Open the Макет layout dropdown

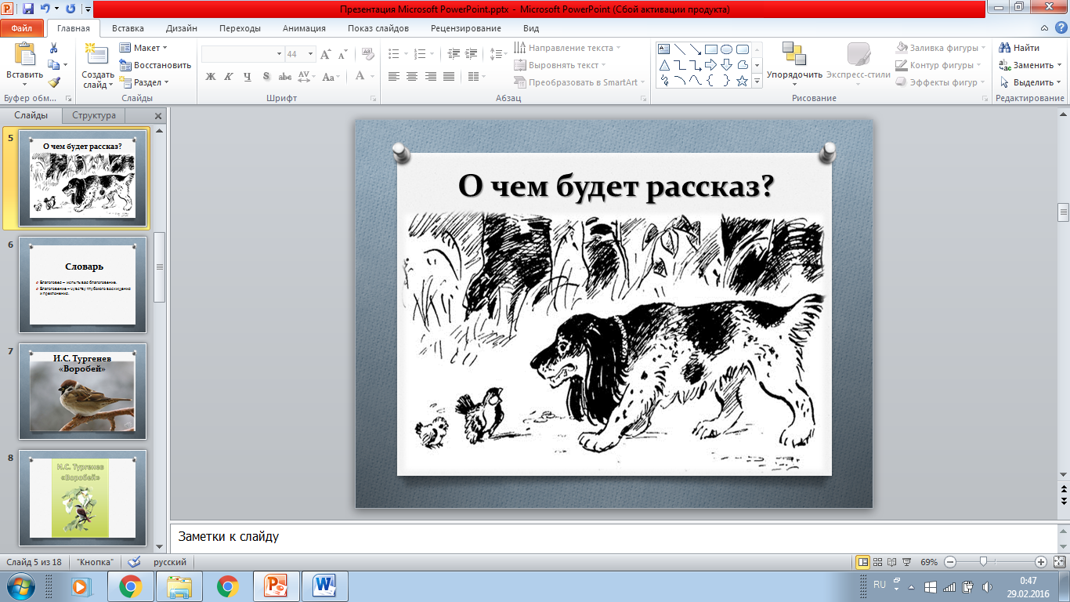[x=145, y=48]
